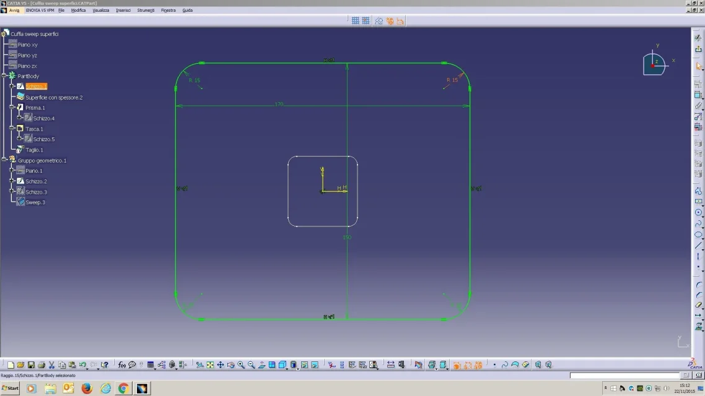Viewport: 705px width, 396px height.
Task: Open the Inserisci menu
Action: (123, 11)
